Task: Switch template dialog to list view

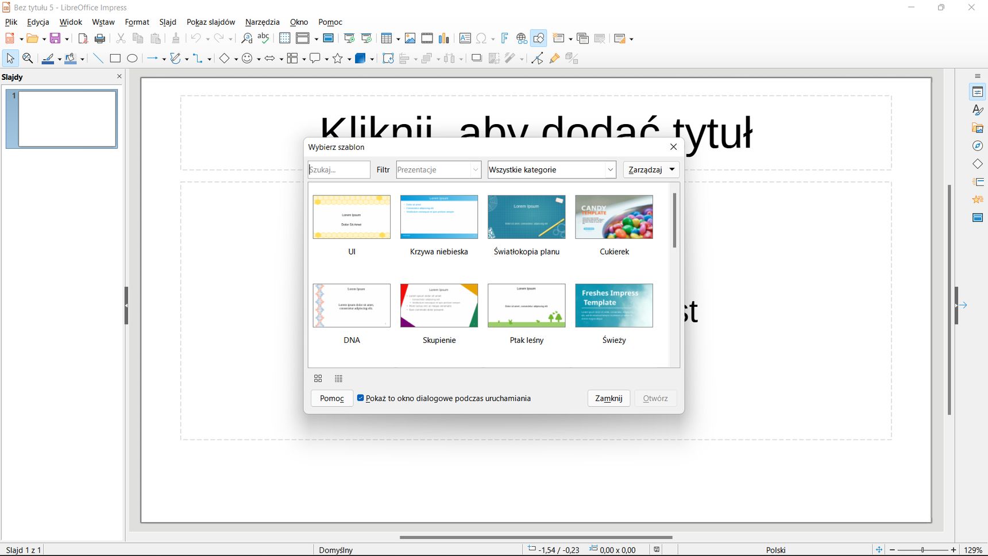Action: point(338,379)
